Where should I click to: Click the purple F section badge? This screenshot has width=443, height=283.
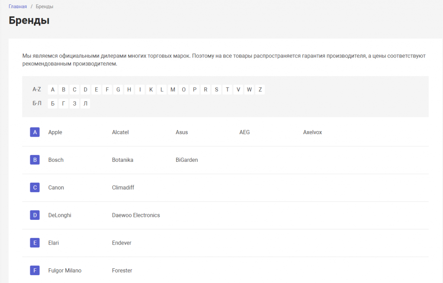coord(35,270)
